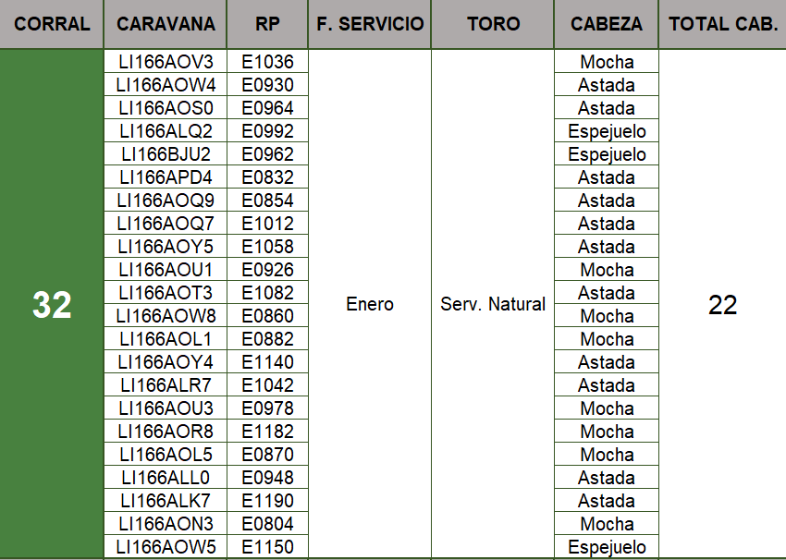The image size is (786, 560).
Task: Select the CABEZA column header
Action: point(606,24)
